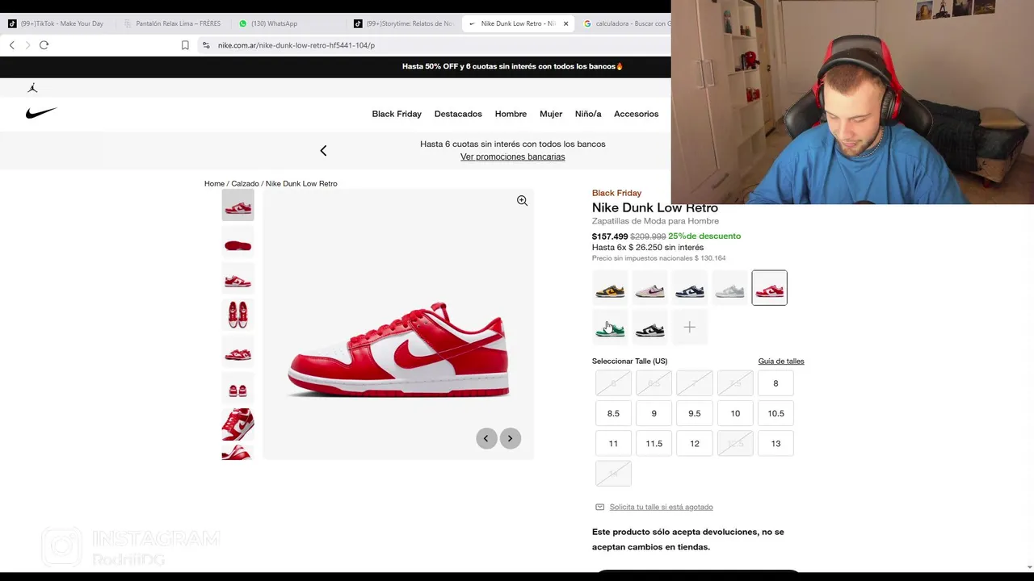
Task: Open Guía de talles link
Action: point(781,361)
